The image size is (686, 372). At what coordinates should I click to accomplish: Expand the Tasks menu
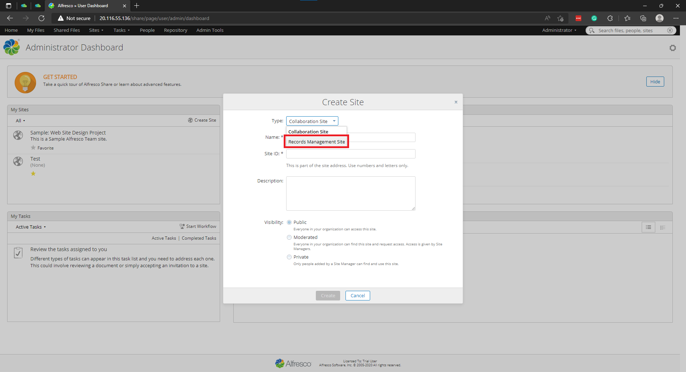click(121, 30)
